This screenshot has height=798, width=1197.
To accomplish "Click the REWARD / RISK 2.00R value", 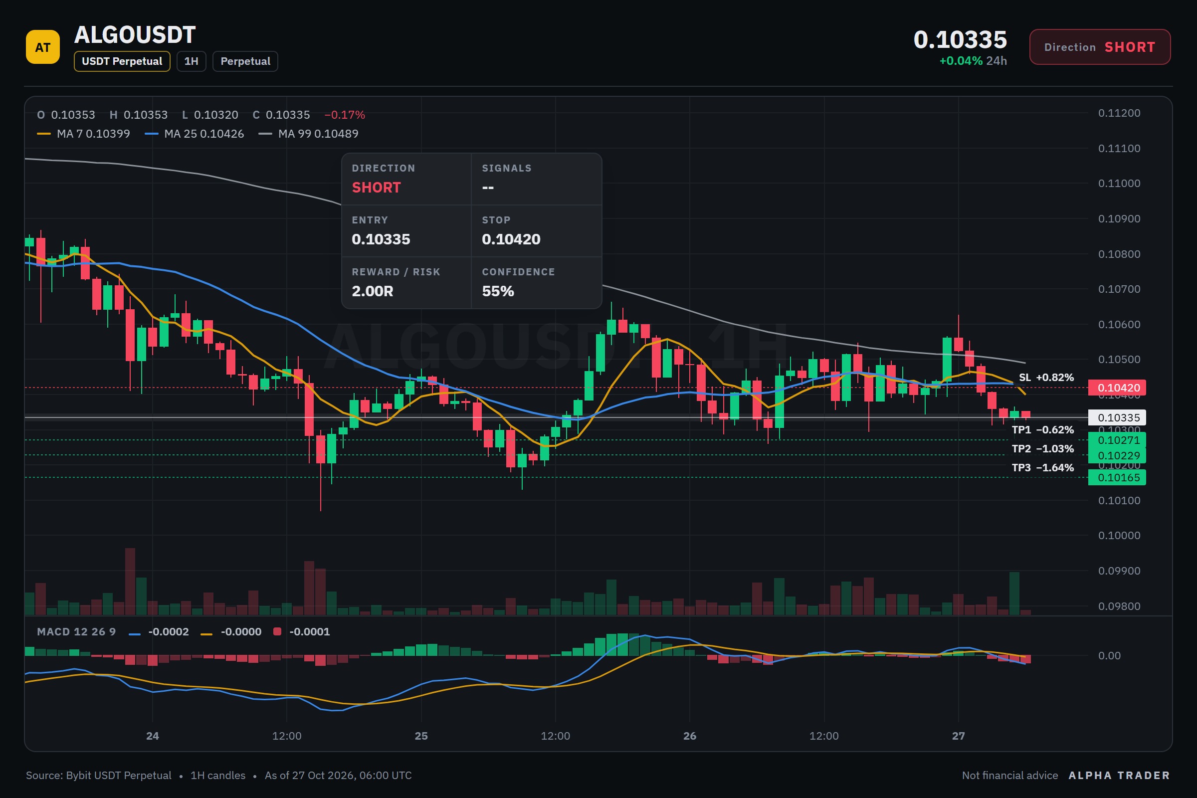I will pos(373,291).
